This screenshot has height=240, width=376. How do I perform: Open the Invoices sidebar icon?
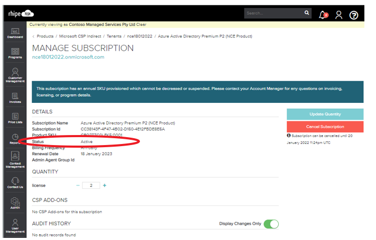pos(15,98)
